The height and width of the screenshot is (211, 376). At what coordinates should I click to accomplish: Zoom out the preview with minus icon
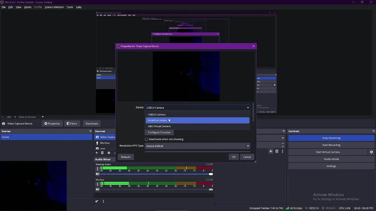click(x=3, y=117)
